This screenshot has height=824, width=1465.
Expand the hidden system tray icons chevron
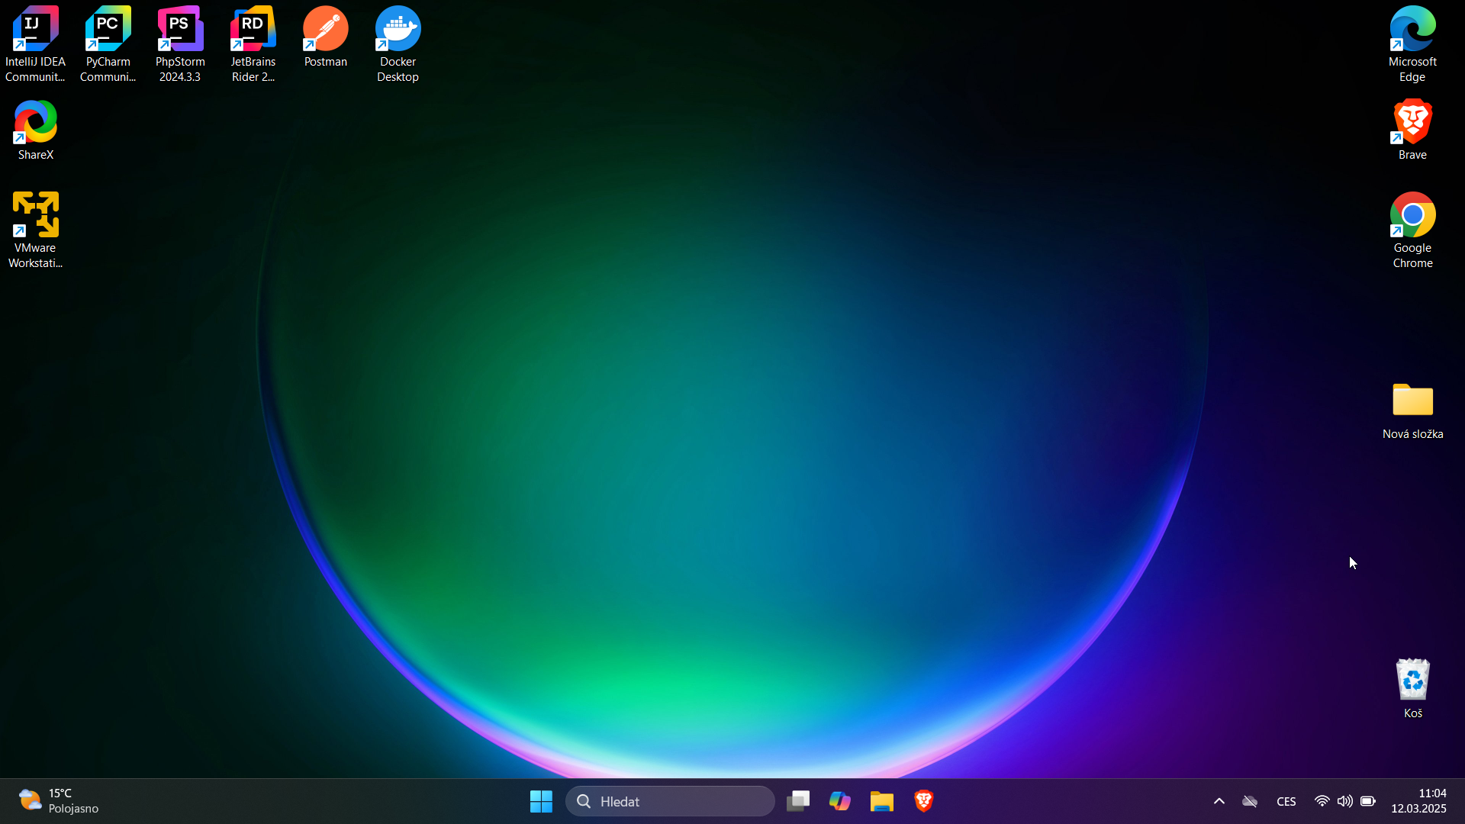(x=1219, y=801)
